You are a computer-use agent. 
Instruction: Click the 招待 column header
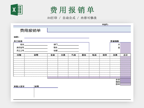point(105,55)
